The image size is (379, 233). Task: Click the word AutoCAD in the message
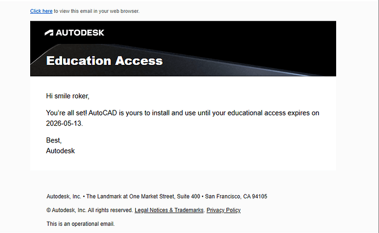click(x=103, y=113)
